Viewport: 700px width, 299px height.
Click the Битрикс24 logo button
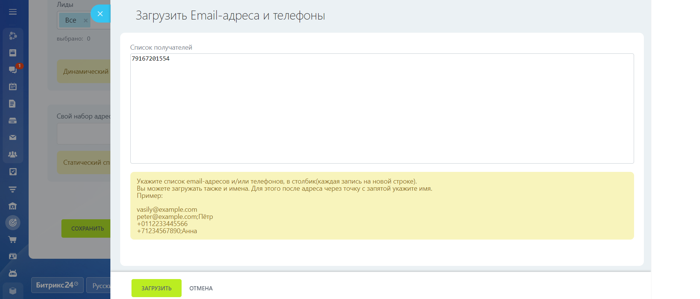[x=57, y=285]
